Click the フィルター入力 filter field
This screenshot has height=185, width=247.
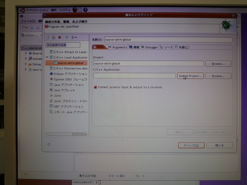coord(63,45)
